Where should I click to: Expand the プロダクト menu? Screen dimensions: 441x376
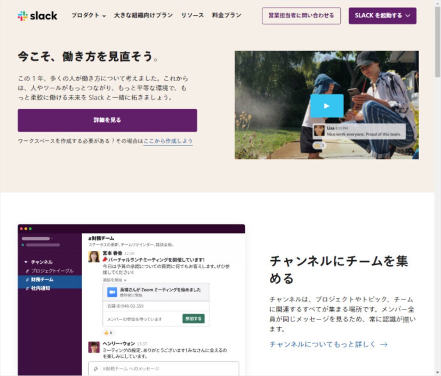[89, 15]
